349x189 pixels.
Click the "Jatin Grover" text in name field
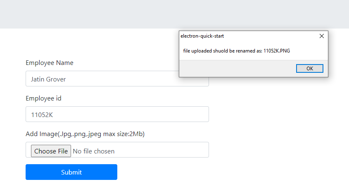pos(48,79)
